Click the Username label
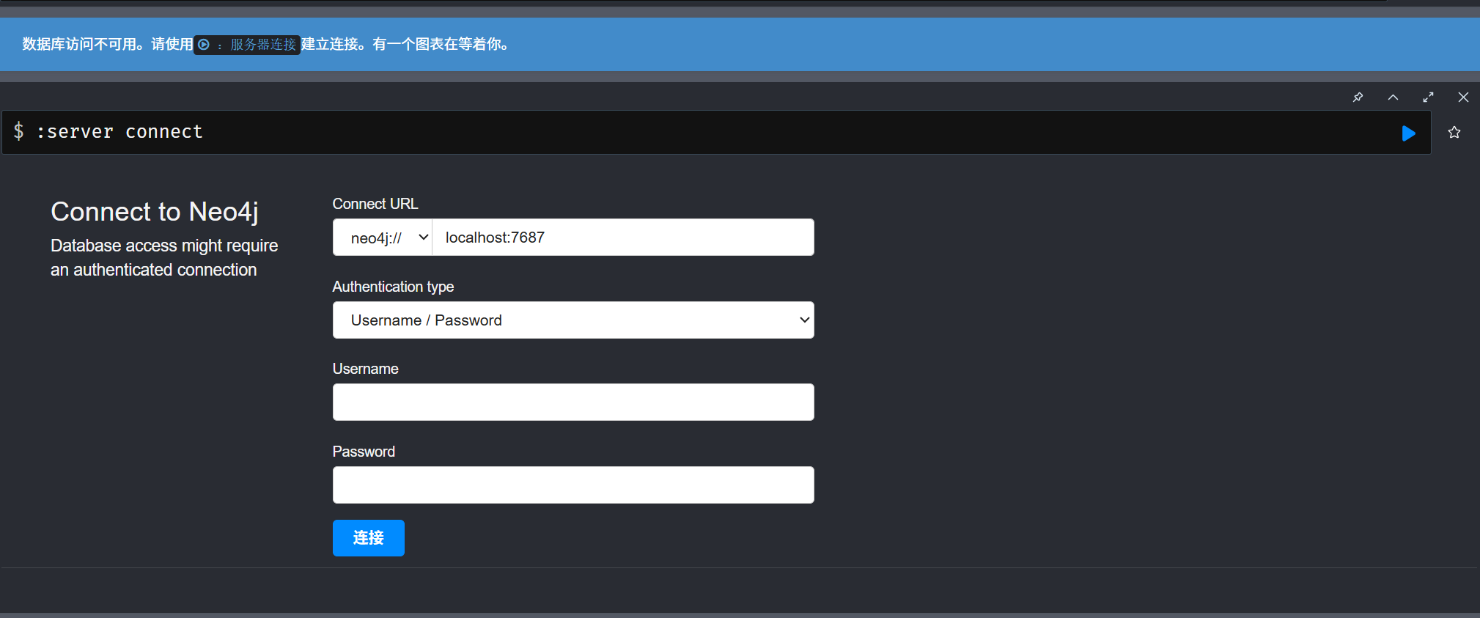The image size is (1480, 618). tap(366, 369)
